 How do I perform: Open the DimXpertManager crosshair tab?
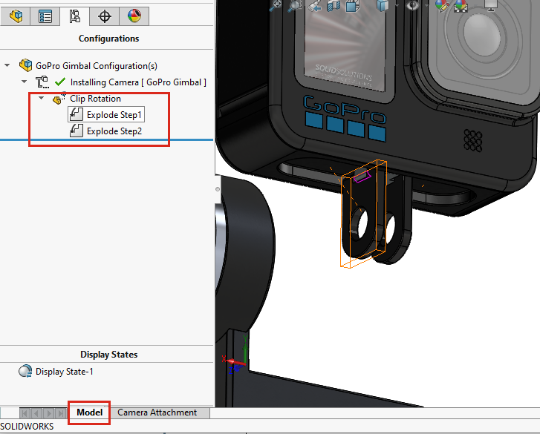coord(105,16)
